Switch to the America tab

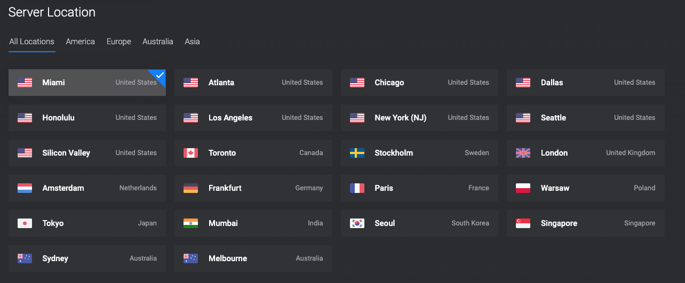click(x=81, y=42)
